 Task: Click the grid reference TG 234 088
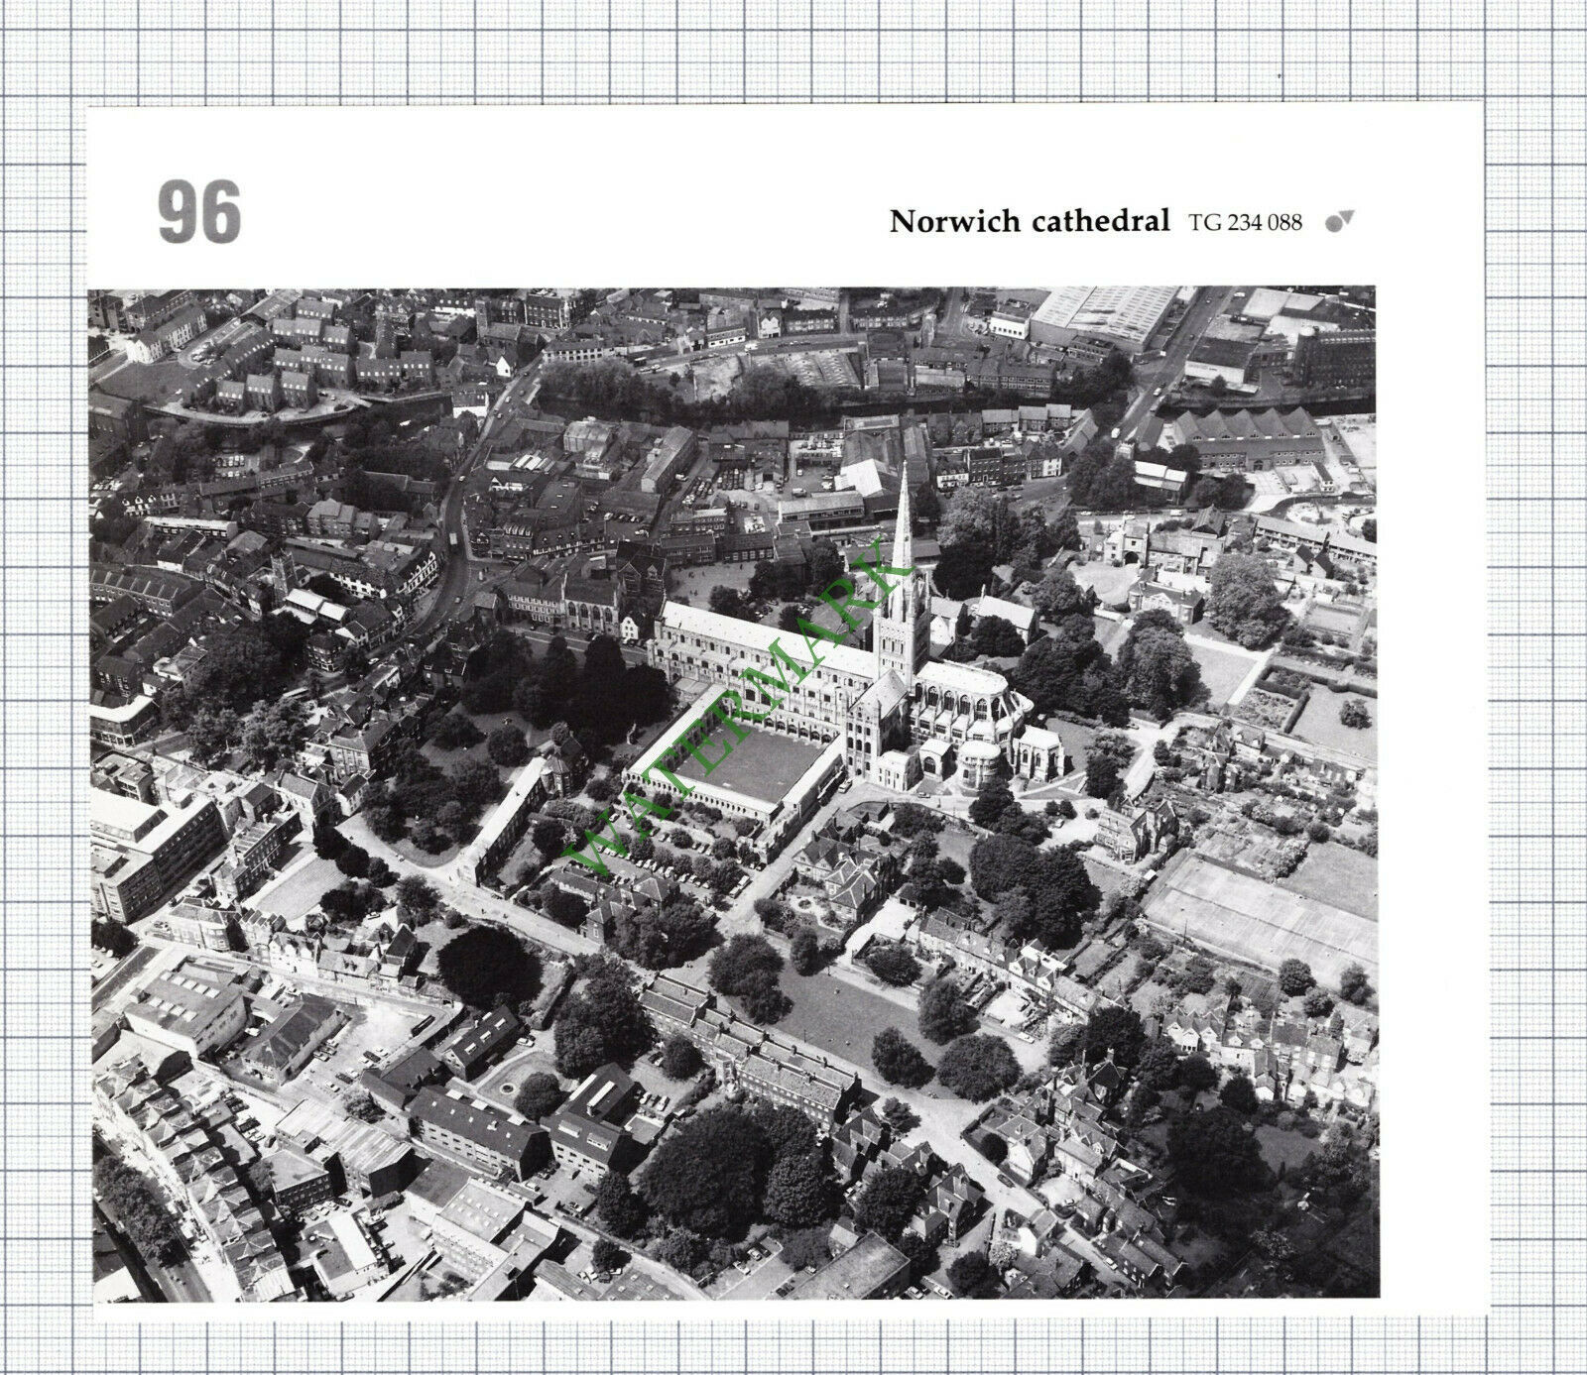[x=1245, y=222]
